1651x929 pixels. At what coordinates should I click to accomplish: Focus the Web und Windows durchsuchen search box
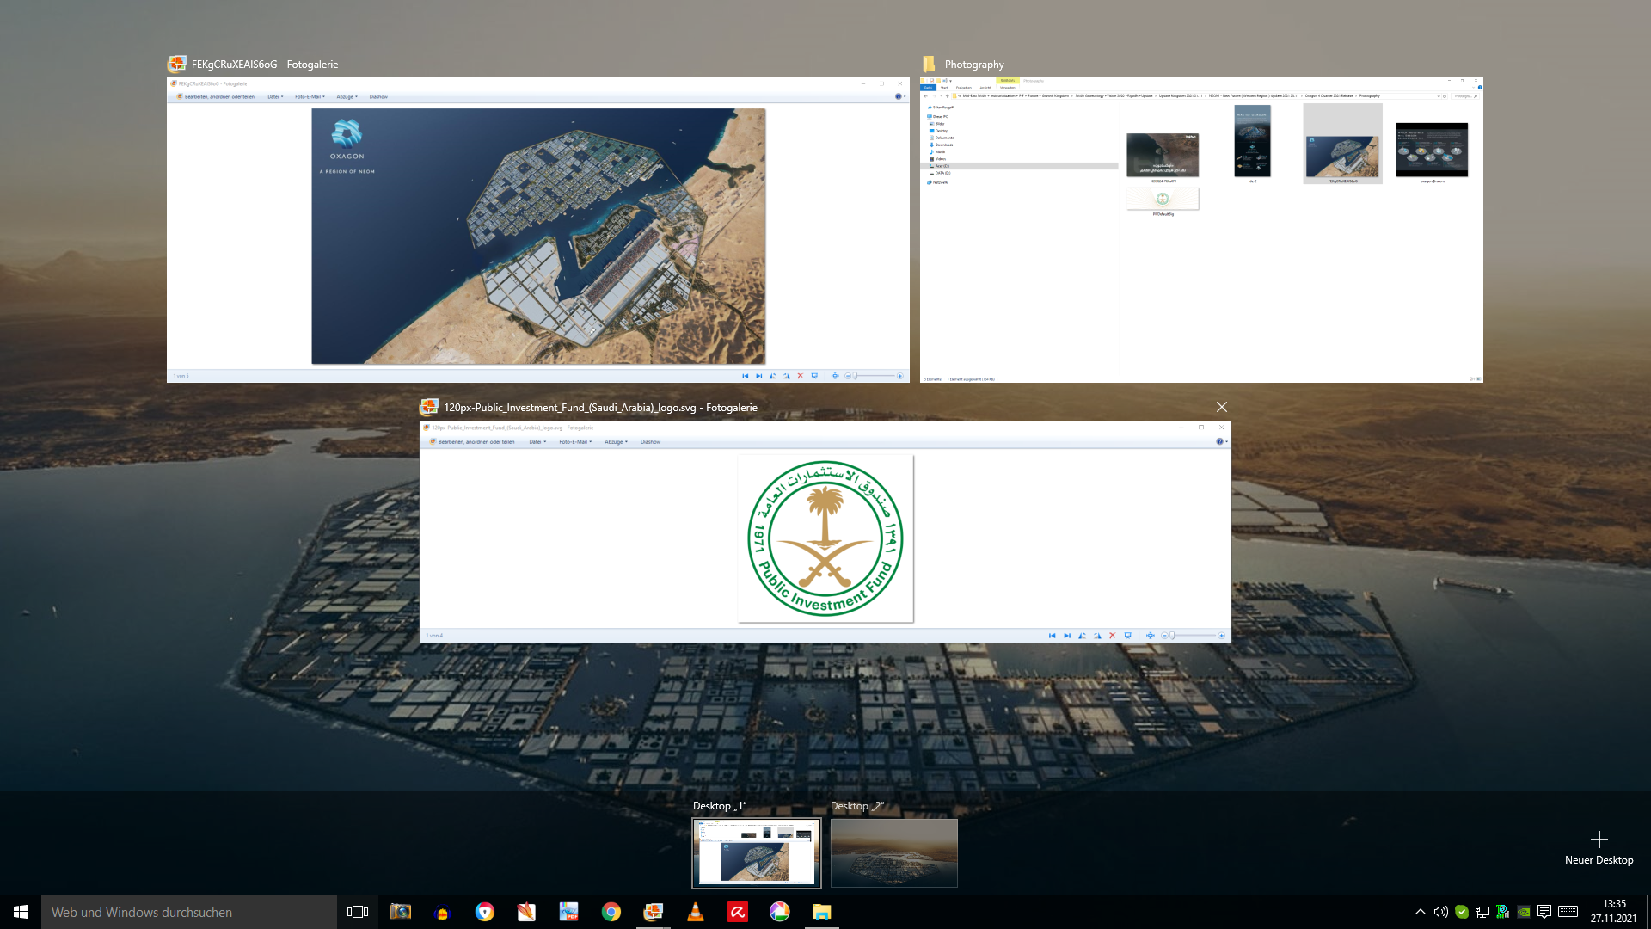(x=189, y=912)
